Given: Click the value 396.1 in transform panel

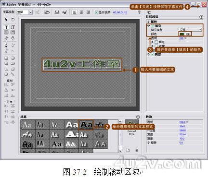Looking at the screenshot, I should (x=182, y=126).
